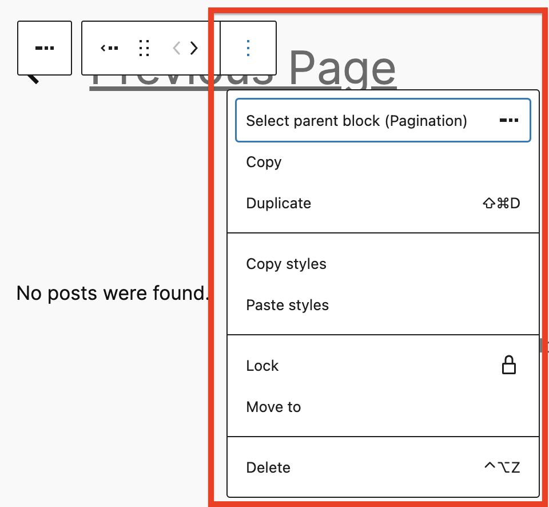Duplicate the current block

tap(279, 203)
